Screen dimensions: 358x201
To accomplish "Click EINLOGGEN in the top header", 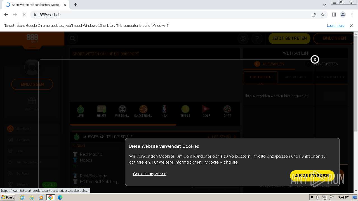I will (x=334, y=38).
